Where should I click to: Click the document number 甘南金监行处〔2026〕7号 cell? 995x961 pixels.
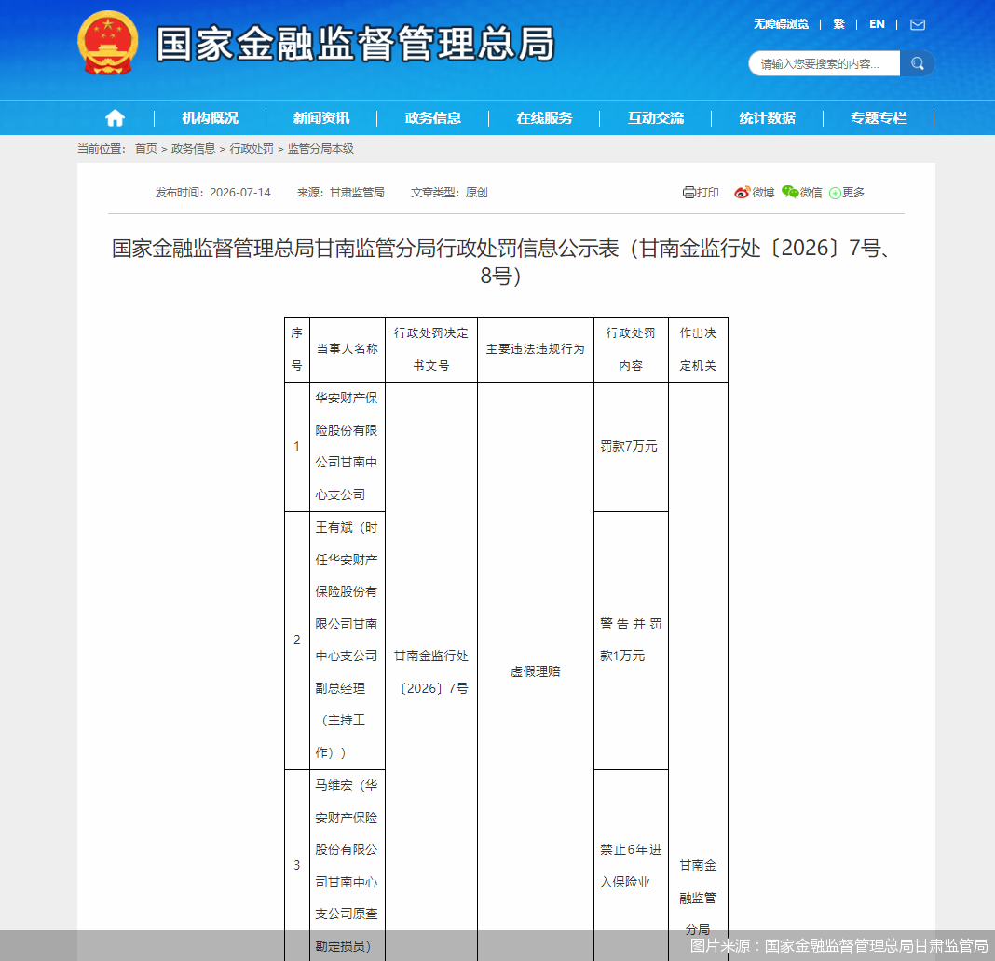[430, 671]
